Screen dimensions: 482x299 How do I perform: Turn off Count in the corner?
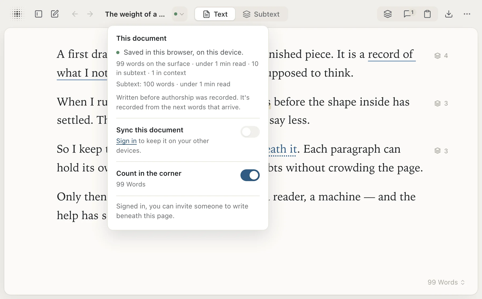pyautogui.click(x=250, y=175)
